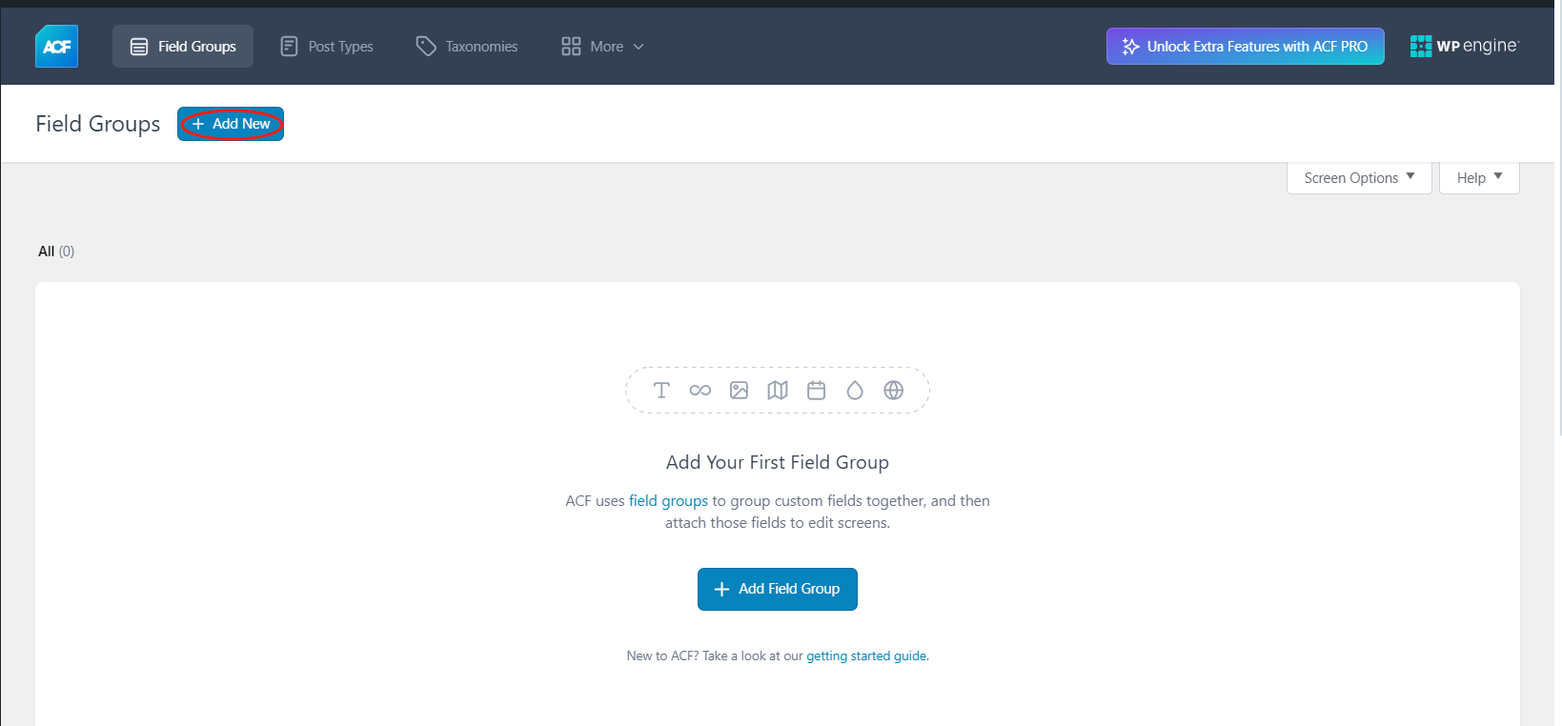Click the globe field icon

(x=893, y=390)
